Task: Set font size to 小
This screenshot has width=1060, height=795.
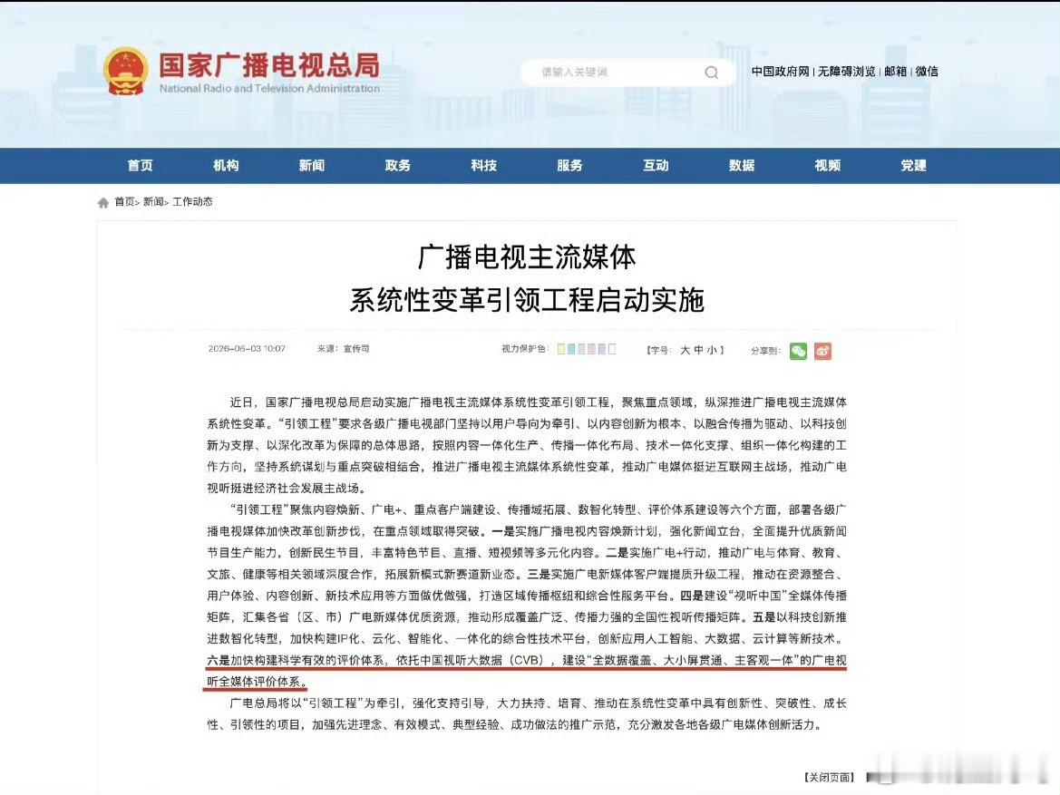Action: [712, 350]
